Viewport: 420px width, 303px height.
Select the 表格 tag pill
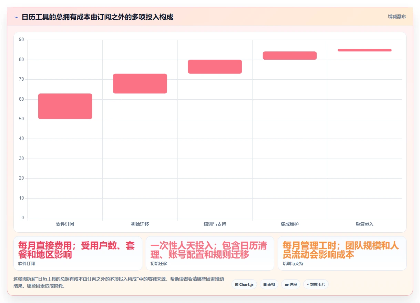click(x=269, y=284)
